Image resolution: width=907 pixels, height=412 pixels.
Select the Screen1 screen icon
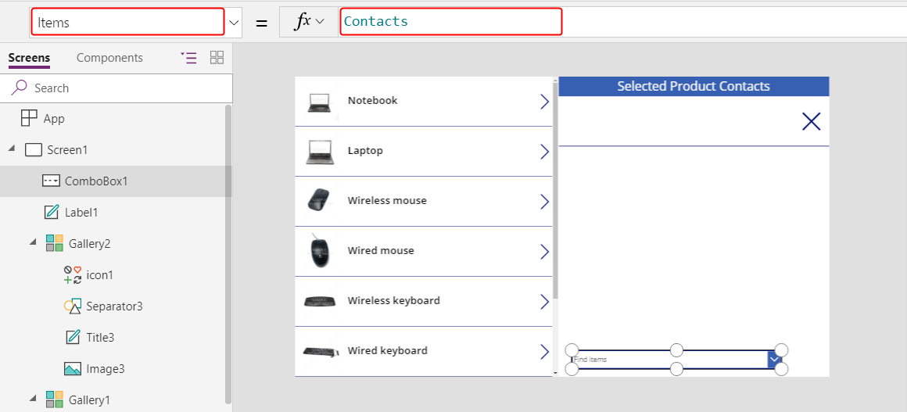tap(34, 150)
